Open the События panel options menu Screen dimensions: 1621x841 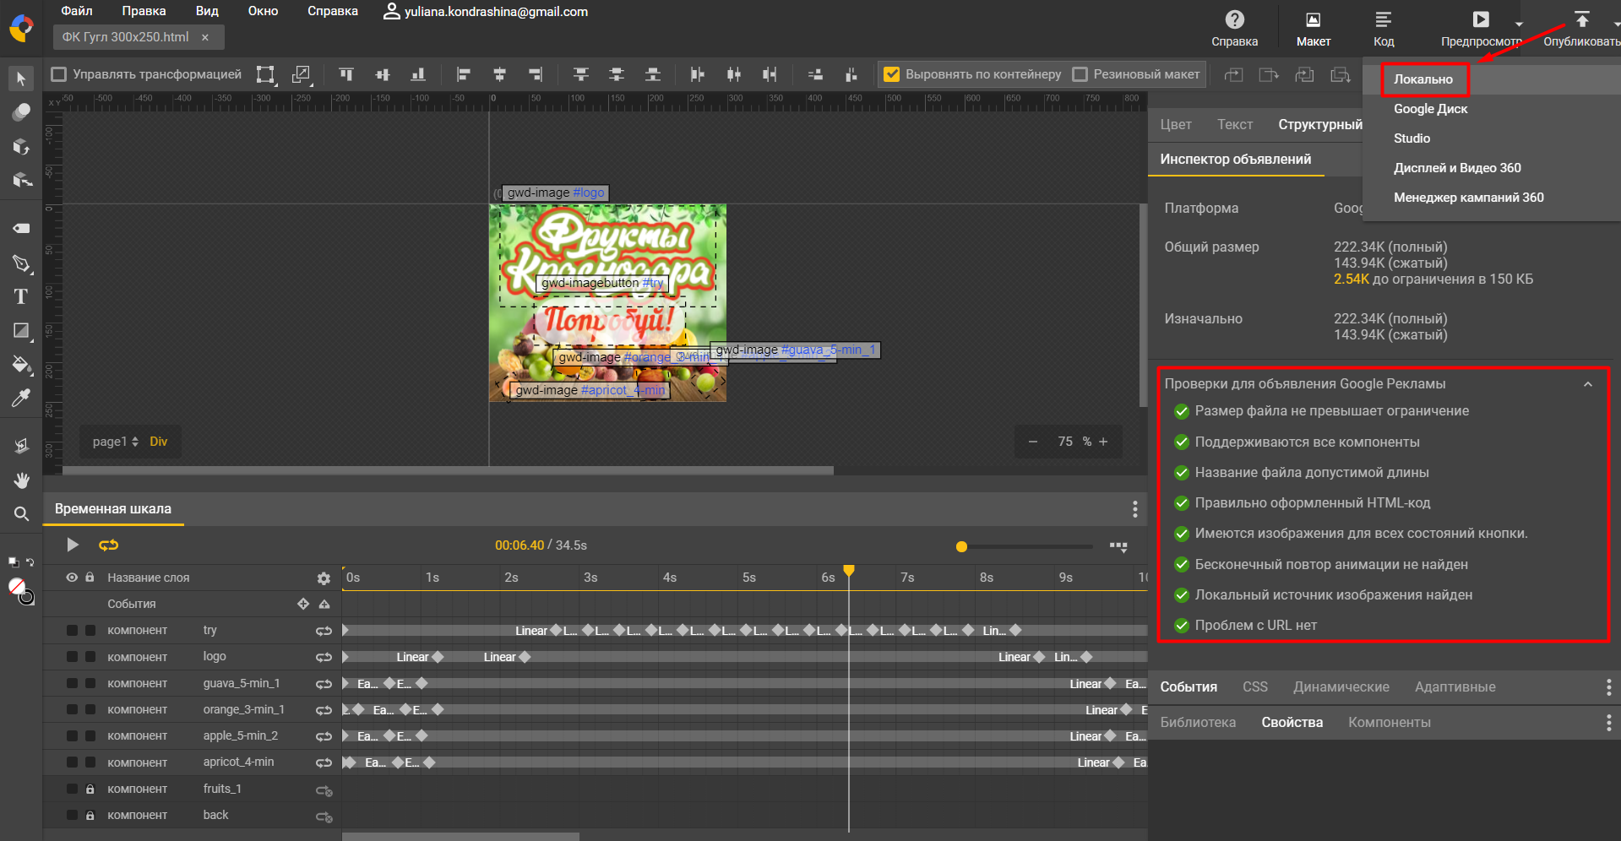(x=1608, y=687)
